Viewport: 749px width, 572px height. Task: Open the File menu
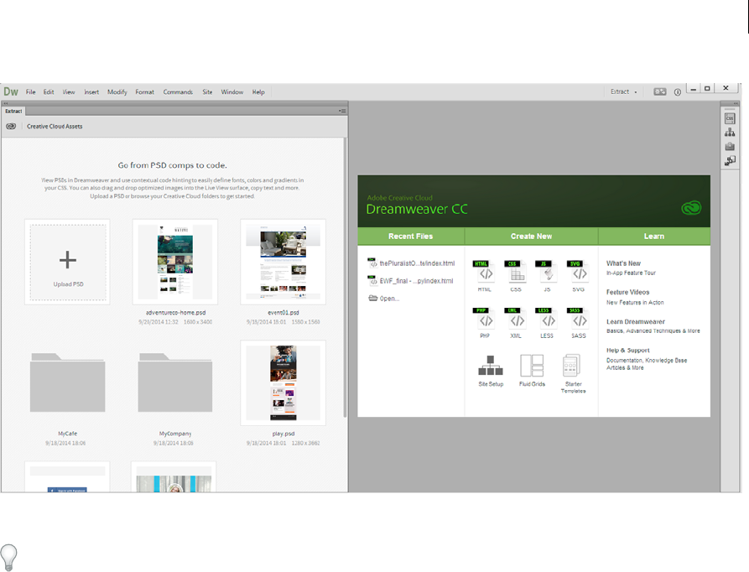(30, 91)
